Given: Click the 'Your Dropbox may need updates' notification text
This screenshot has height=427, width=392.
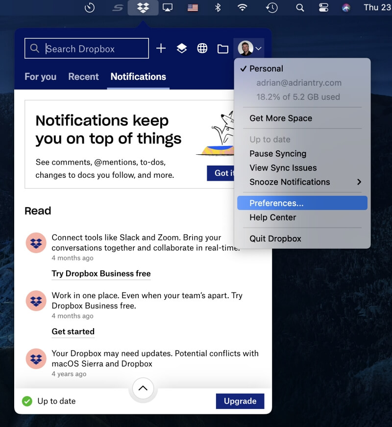Looking at the screenshot, I should tap(155, 358).
